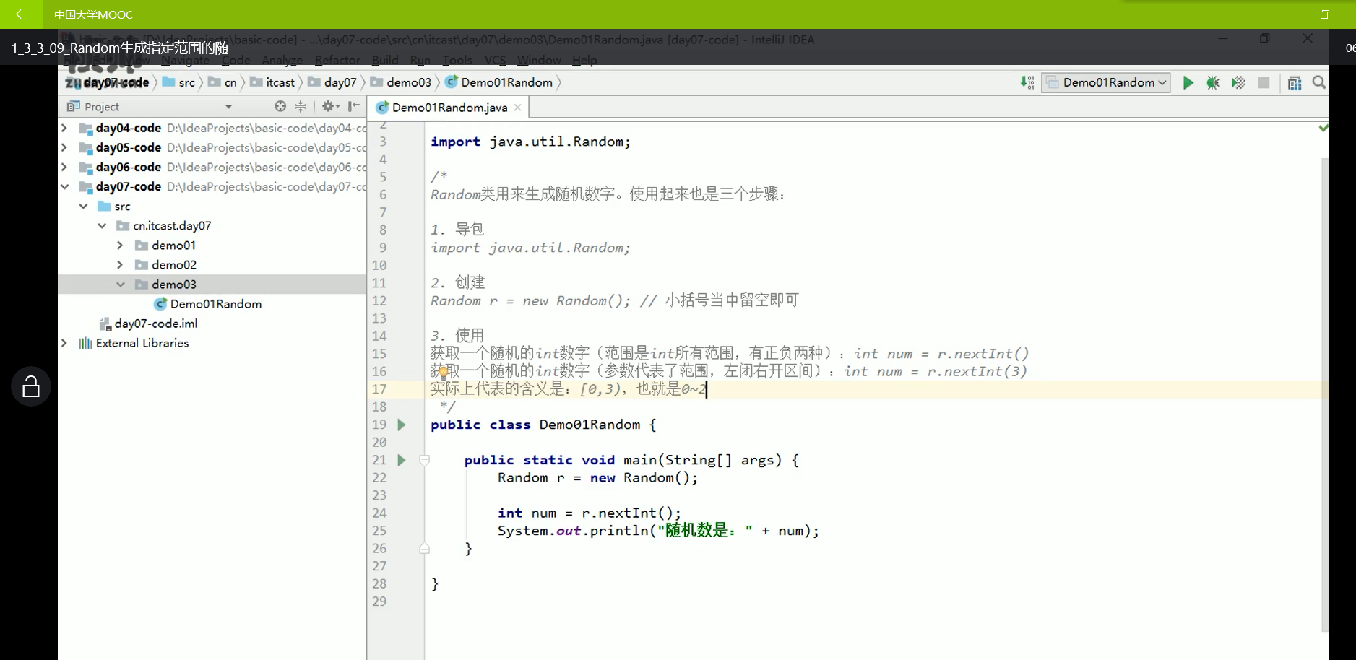Image resolution: width=1356 pixels, height=660 pixels.
Task: Open the Help menu
Action: coord(584,60)
